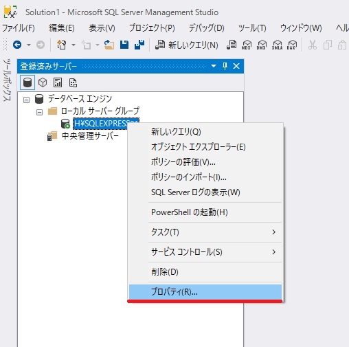Open the registered servers window position dropdown
This screenshot has height=347, width=349.
coord(214,66)
